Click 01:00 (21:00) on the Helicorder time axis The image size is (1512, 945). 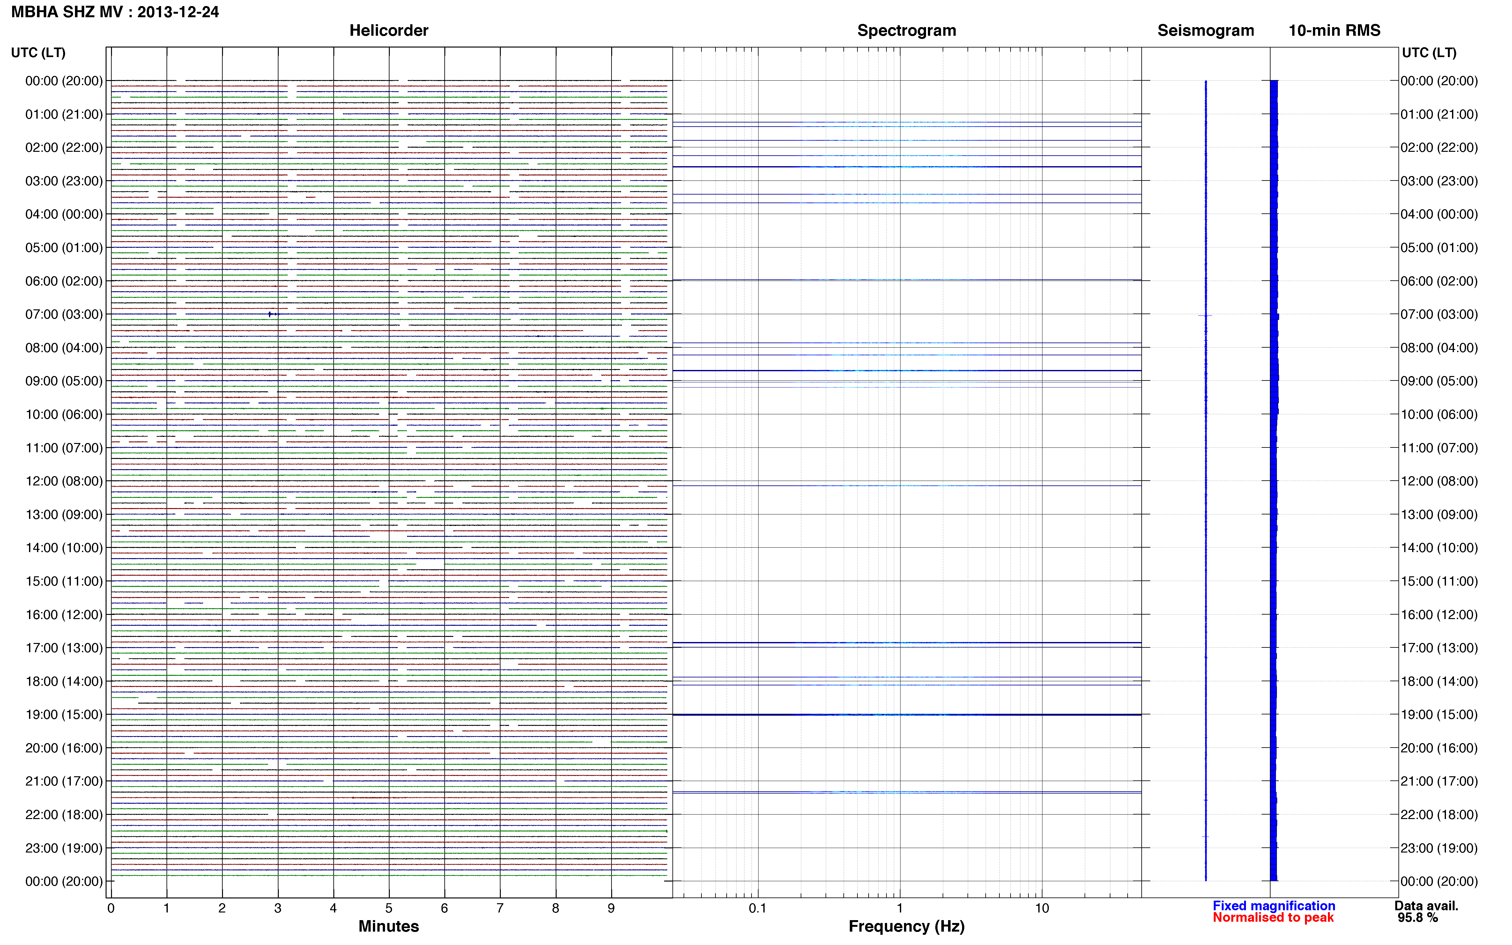64,114
